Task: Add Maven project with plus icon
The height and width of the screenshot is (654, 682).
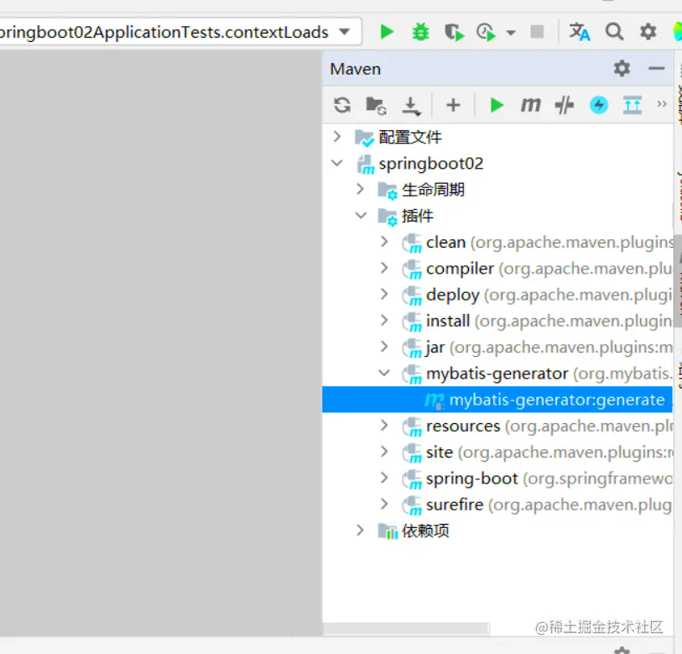Action: pos(453,105)
